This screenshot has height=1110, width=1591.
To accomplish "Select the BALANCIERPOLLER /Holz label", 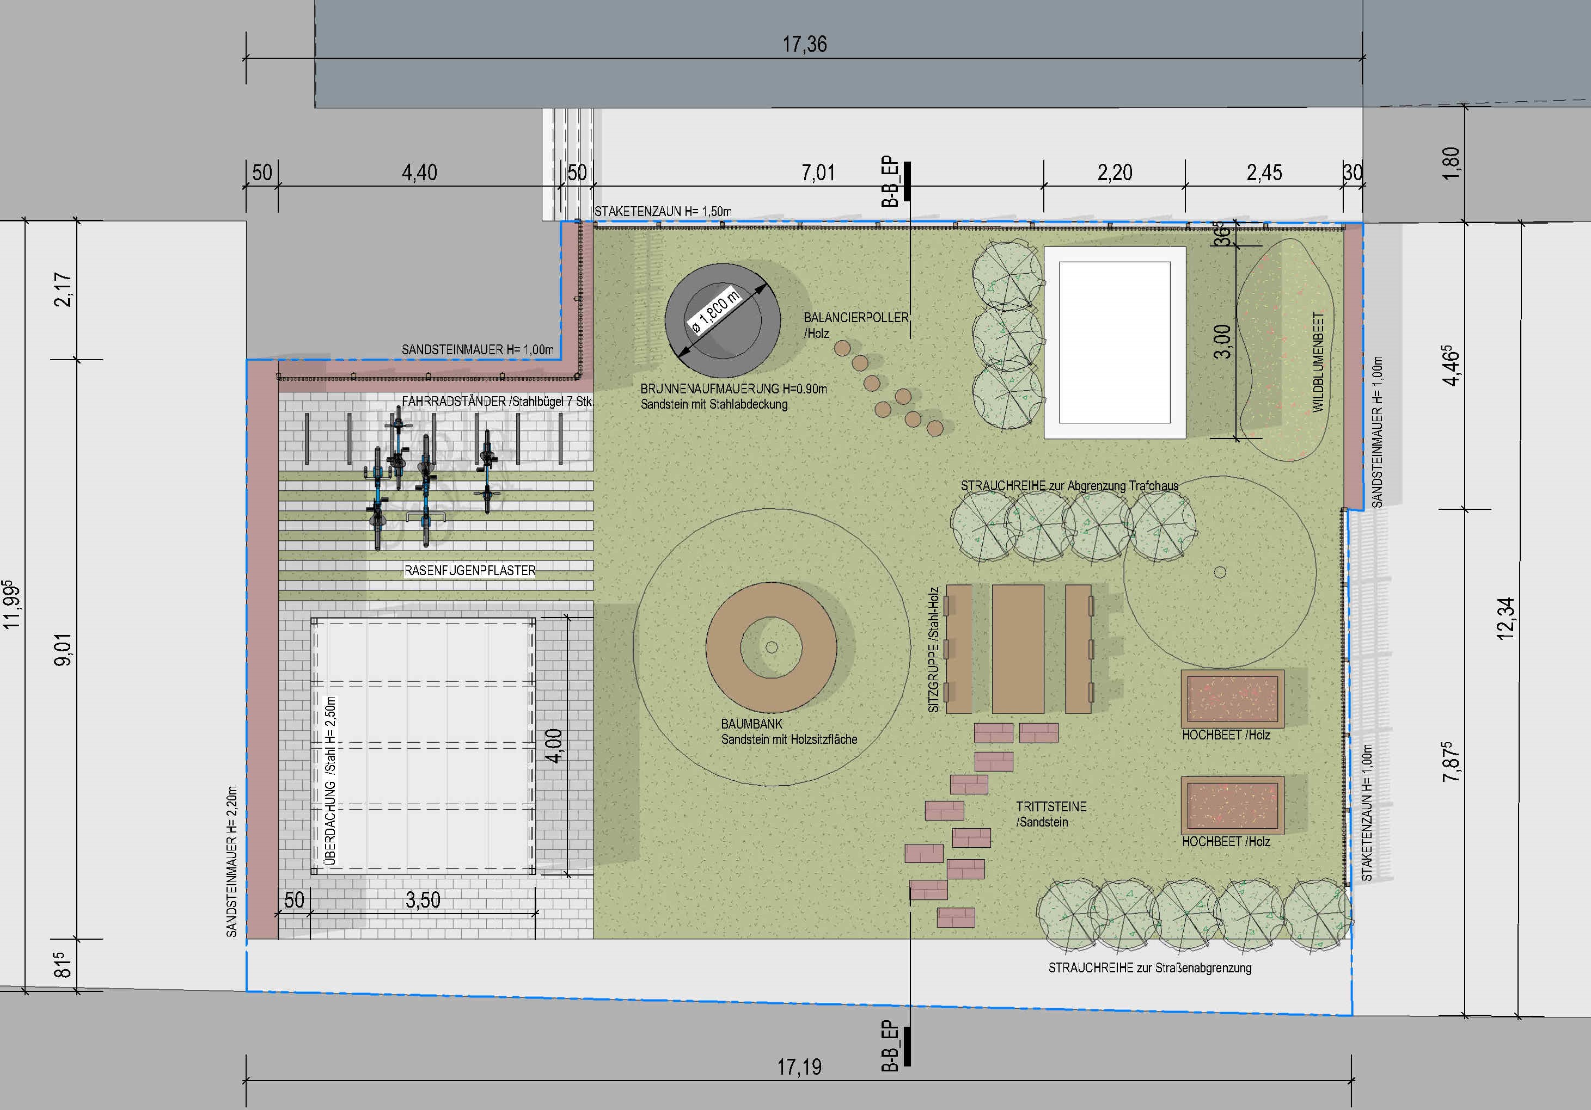I will click(x=856, y=325).
